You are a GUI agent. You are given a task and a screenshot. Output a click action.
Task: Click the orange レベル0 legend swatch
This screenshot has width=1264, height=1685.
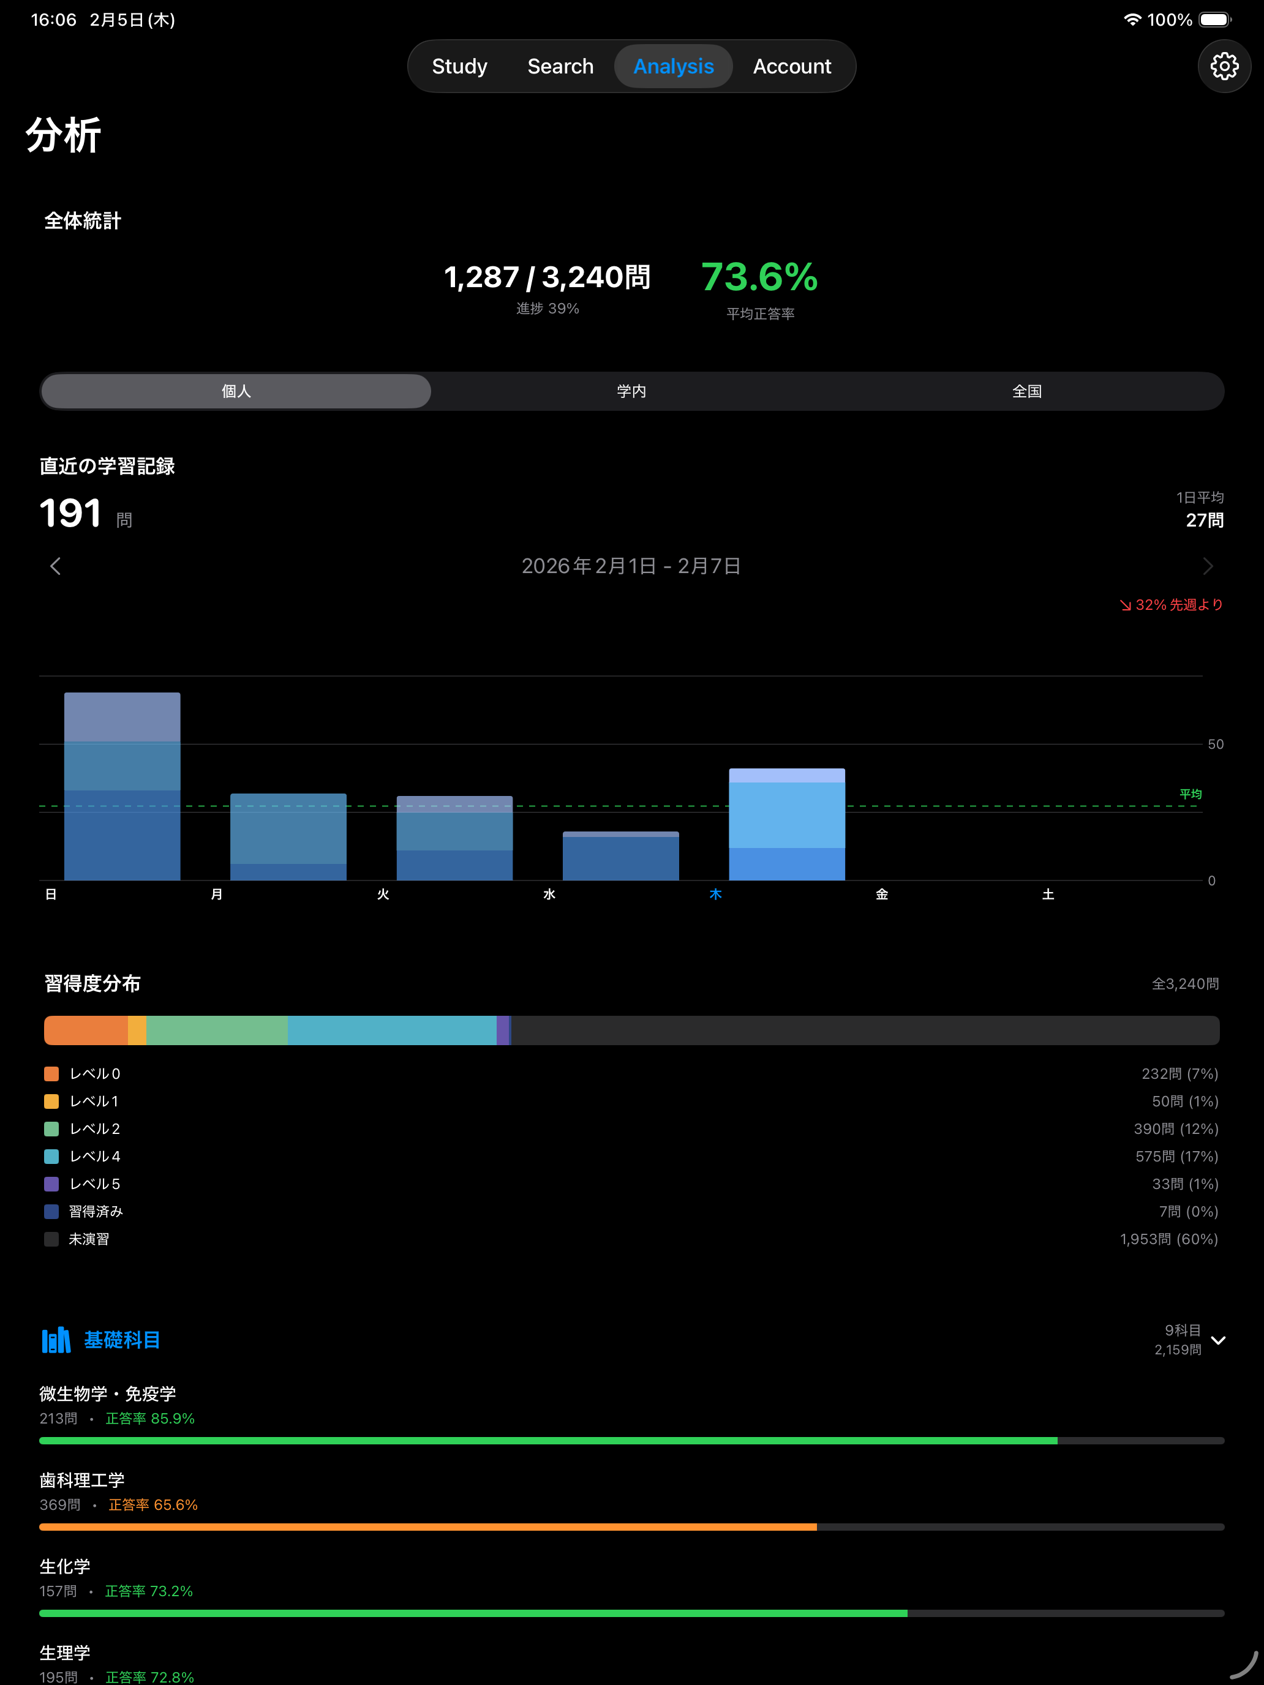(52, 1073)
